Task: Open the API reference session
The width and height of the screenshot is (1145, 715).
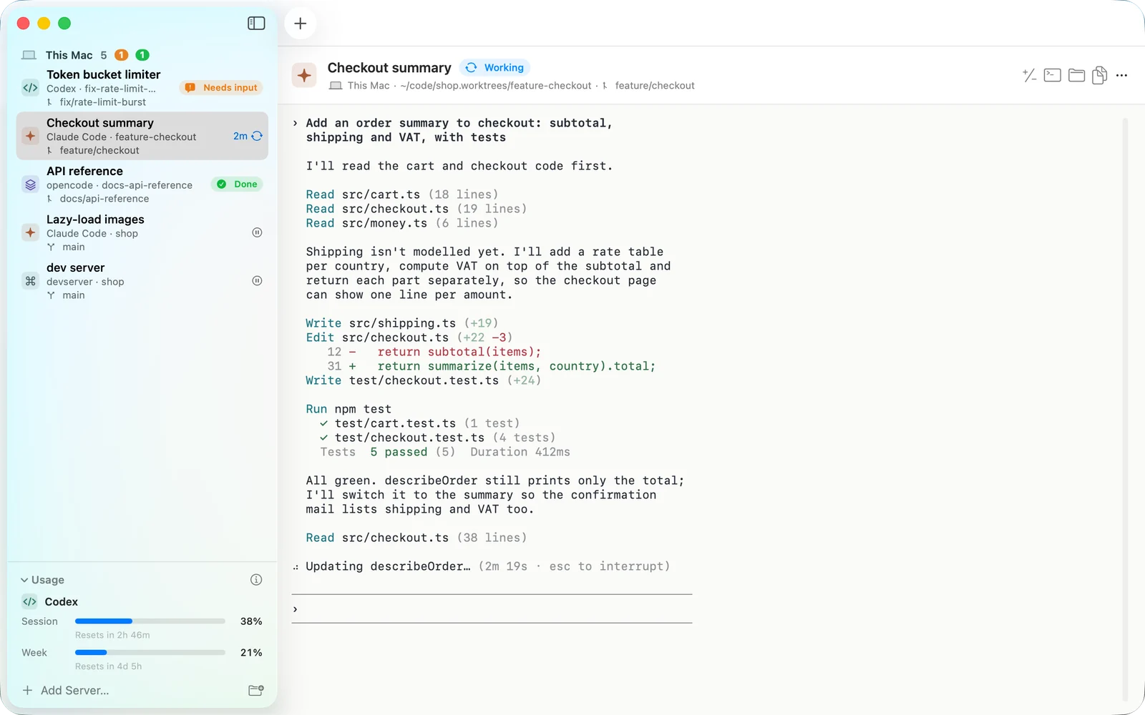Action: coord(142,184)
